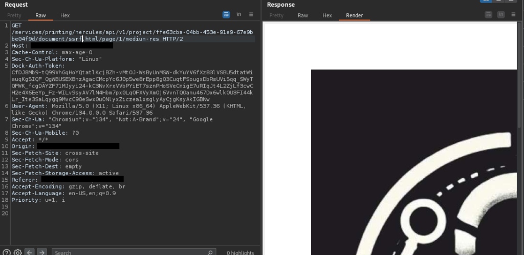Click the "Accept: */*" header line

tap(30, 139)
